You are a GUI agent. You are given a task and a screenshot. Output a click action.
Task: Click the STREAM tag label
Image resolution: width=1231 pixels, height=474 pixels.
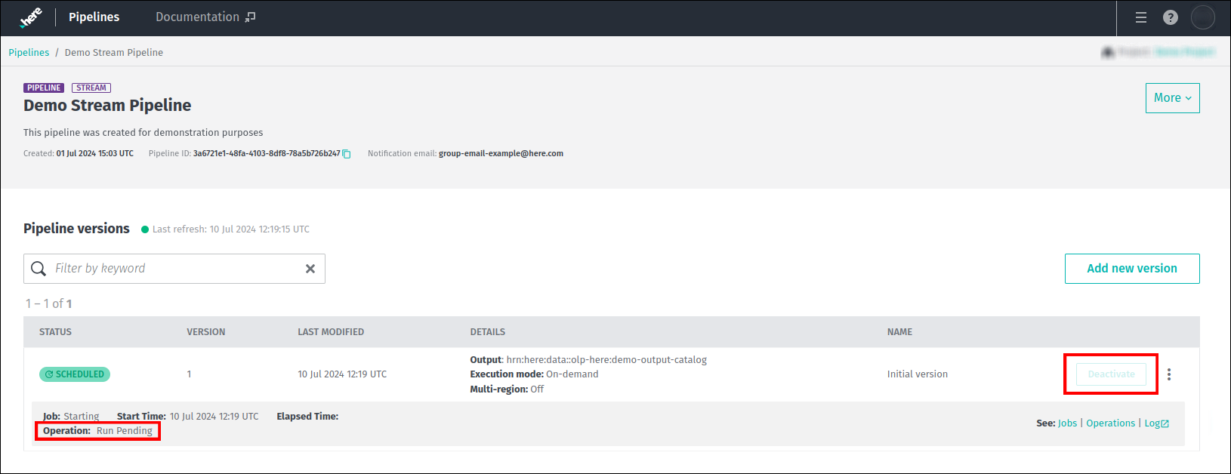[x=91, y=88]
